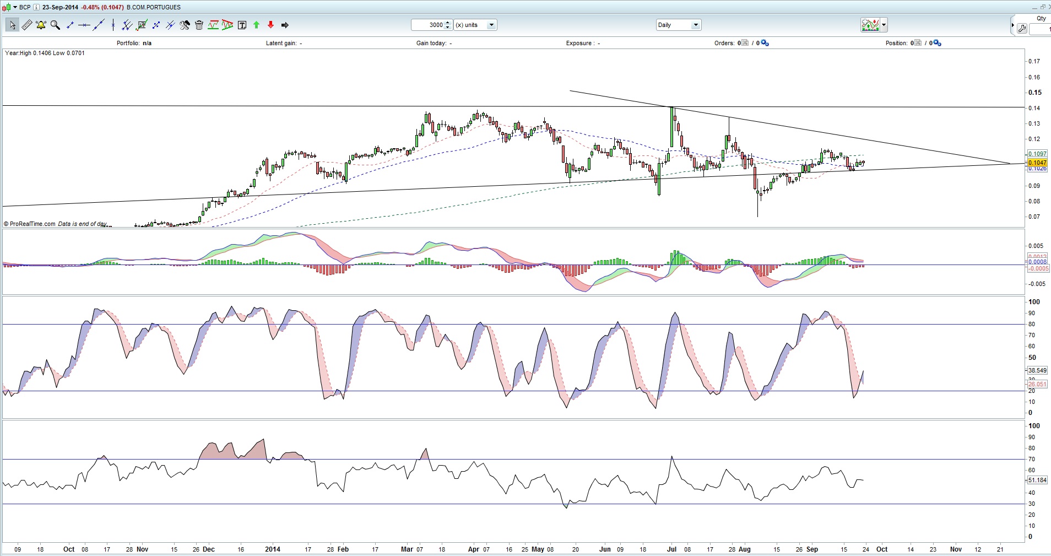The height and width of the screenshot is (556, 1051).
Task: Open the alert bell tool
Action: coord(41,25)
